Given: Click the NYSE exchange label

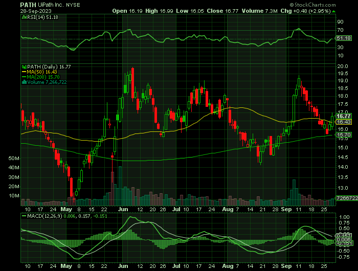Looking at the screenshot, I should 73,5.
